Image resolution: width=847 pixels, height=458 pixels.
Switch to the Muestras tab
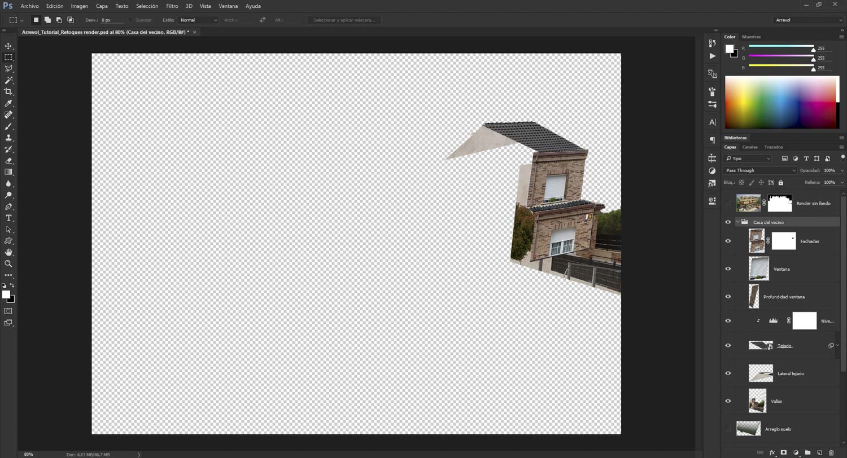[x=751, y=37]
